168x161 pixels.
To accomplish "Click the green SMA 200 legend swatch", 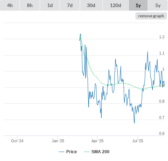I will (87, 152).
